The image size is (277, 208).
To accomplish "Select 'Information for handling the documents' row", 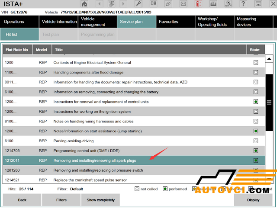I will pyautogui.click(x=134, y=82).
